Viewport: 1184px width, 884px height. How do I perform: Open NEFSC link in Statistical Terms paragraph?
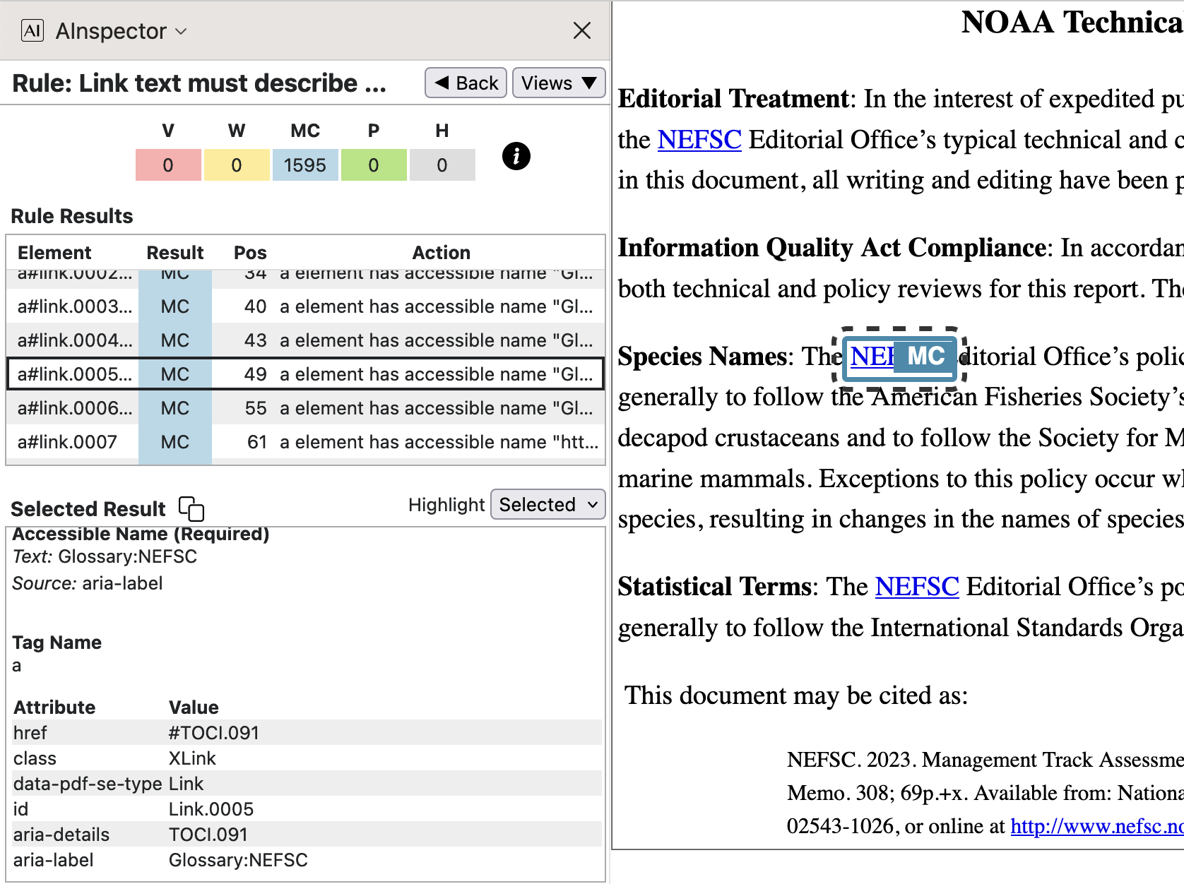tap(916, 587)
